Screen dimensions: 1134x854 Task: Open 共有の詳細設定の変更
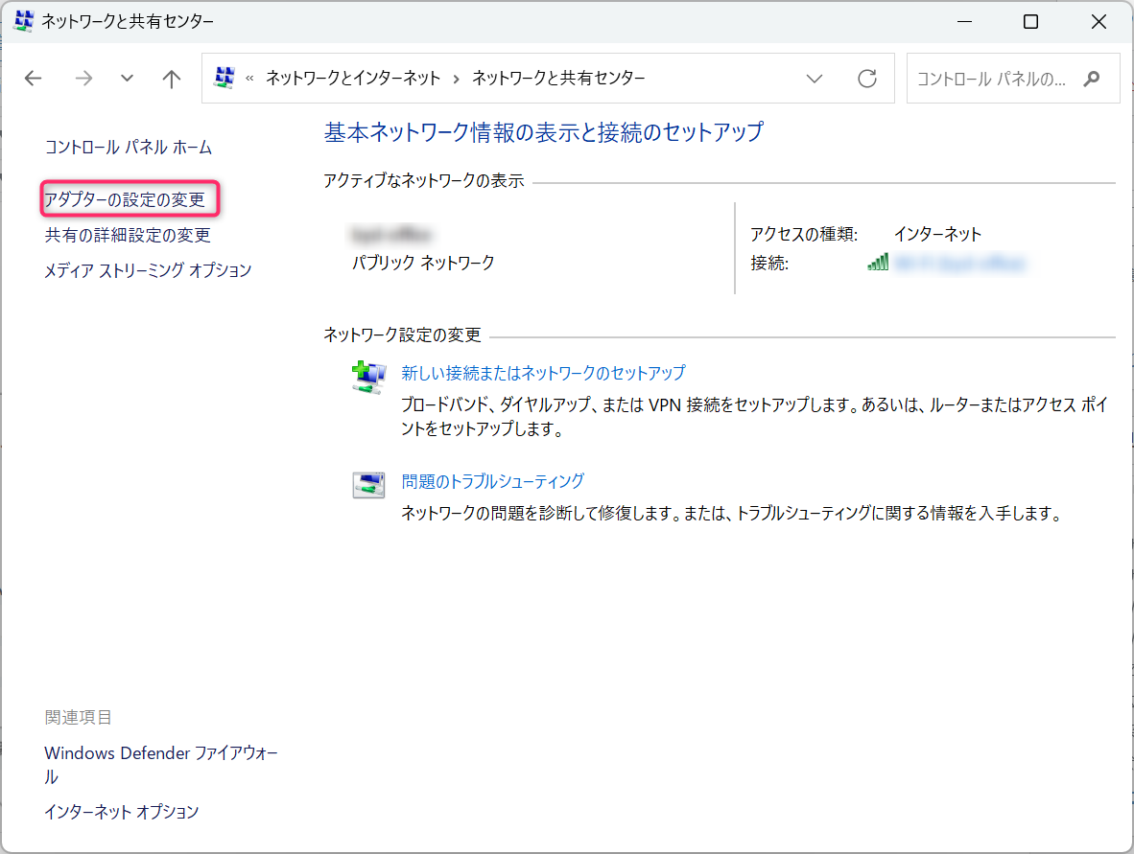[128, 234]
